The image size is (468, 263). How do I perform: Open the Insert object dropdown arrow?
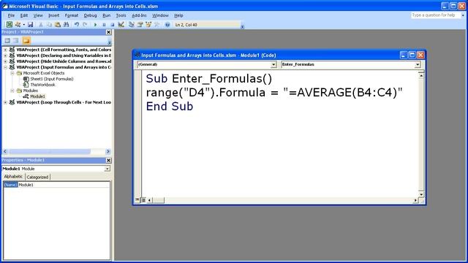click(x=23, y=24)
